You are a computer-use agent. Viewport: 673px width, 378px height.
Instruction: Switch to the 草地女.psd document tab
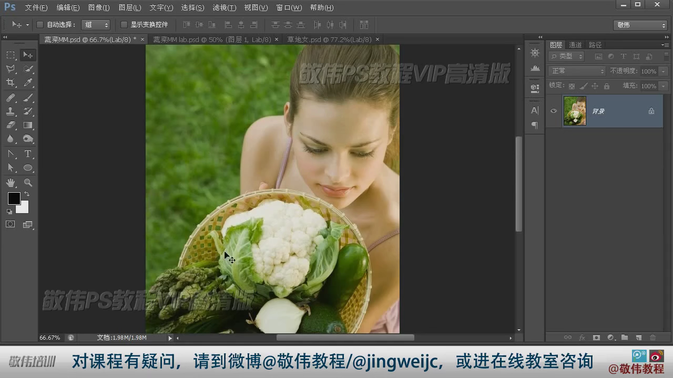330,39
